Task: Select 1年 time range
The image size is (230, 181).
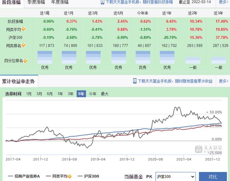Action: [60, 94]
